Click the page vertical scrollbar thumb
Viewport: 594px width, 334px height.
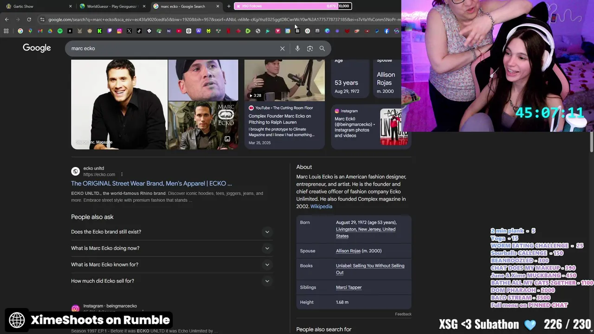591,141
